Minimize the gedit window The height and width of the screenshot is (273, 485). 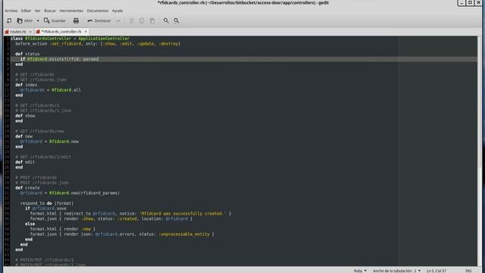tap(462, 2)
